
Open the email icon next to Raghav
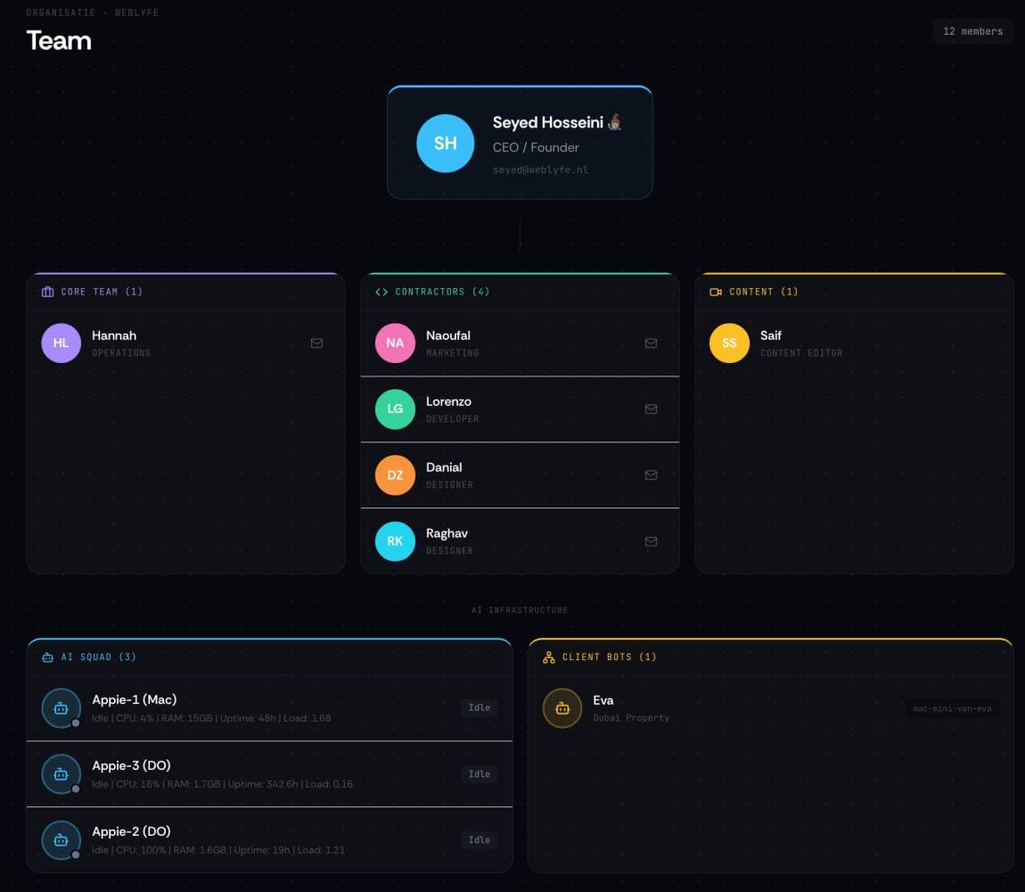click(651, 541)
